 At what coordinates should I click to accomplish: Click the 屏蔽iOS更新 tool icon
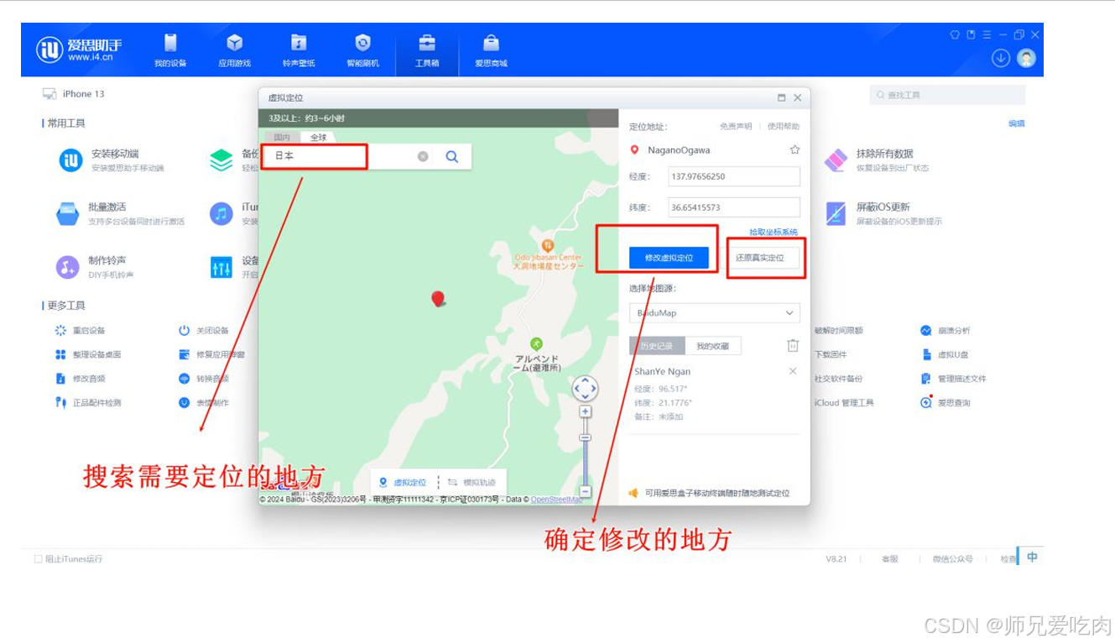point(836,213)
